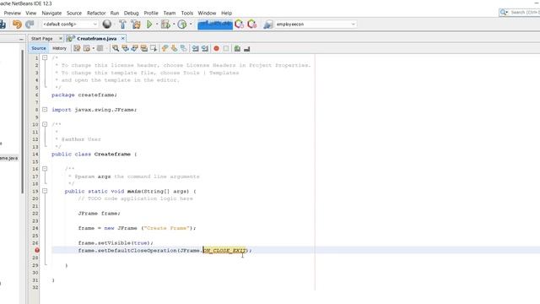This screenshot has width=540, height=304.
Task: Collapse the Javadoc fold at line 16
Action: coord(45,169)
